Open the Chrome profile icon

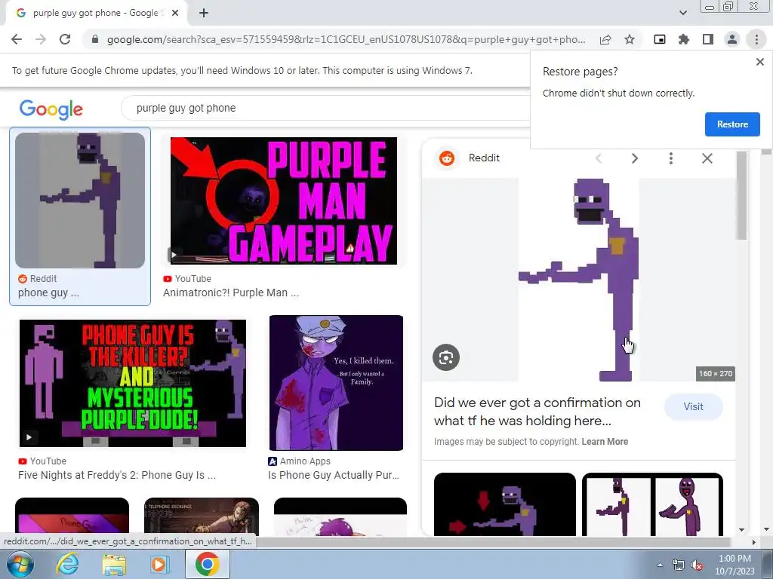(732, 39)
